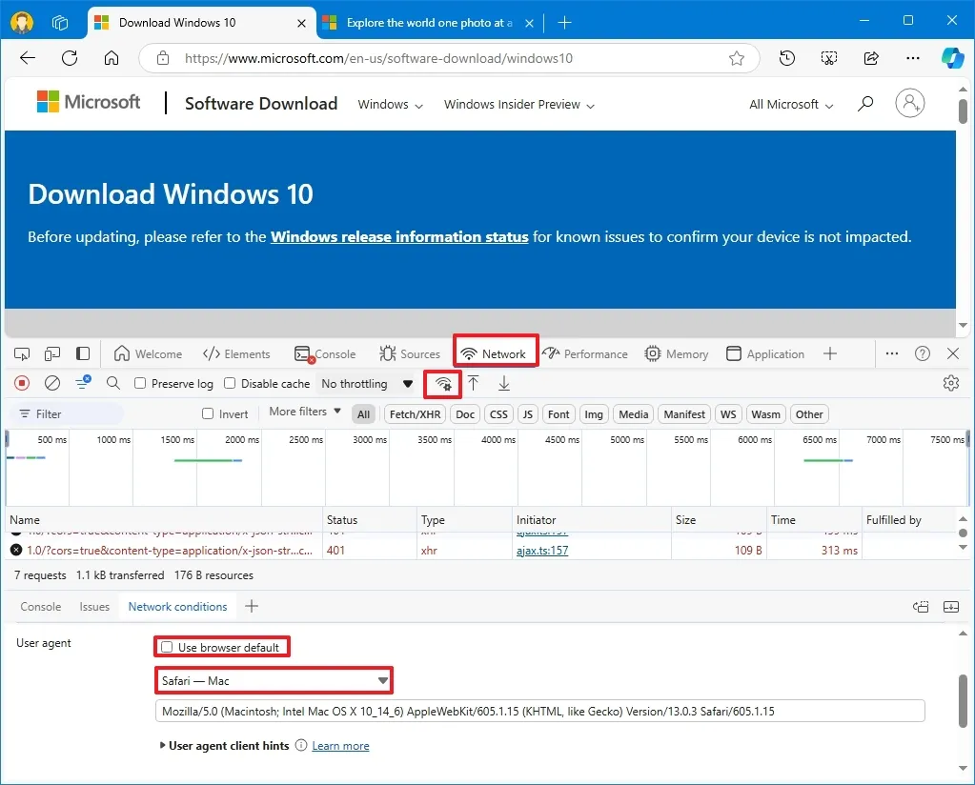Uncheck Use browser default

tap(167, 646)
